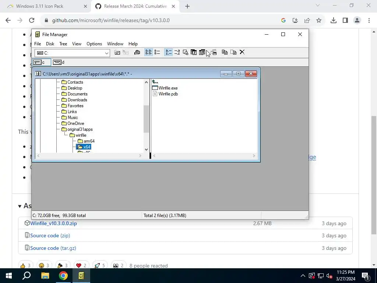Open the Chrome downloads icon
Screen dimensions: 377x283
[334, 21]
